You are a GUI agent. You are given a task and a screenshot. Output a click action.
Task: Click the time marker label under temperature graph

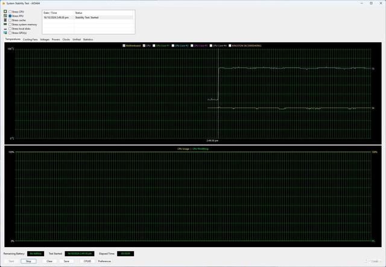point(212,141)
